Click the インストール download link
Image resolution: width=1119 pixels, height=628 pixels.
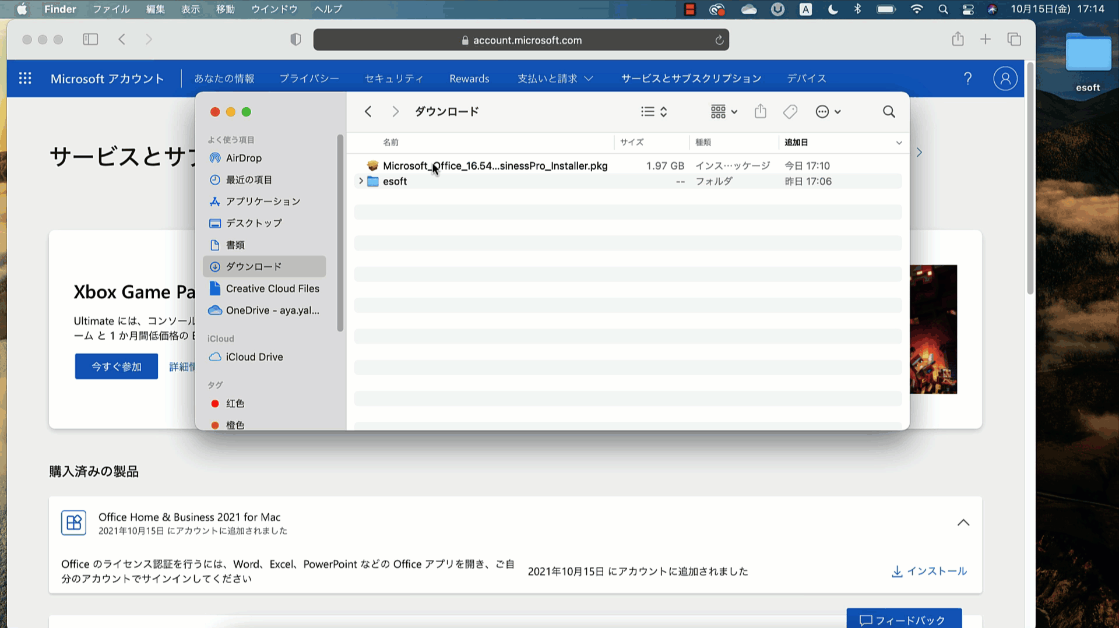pyautogui.click(x=929, y=571)
